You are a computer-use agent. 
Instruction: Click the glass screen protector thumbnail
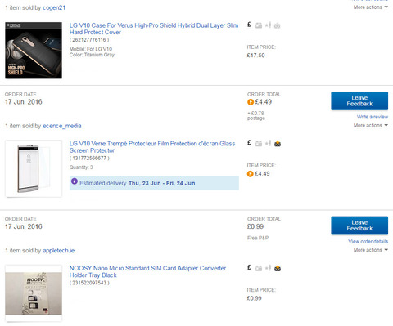coord(34,168)
